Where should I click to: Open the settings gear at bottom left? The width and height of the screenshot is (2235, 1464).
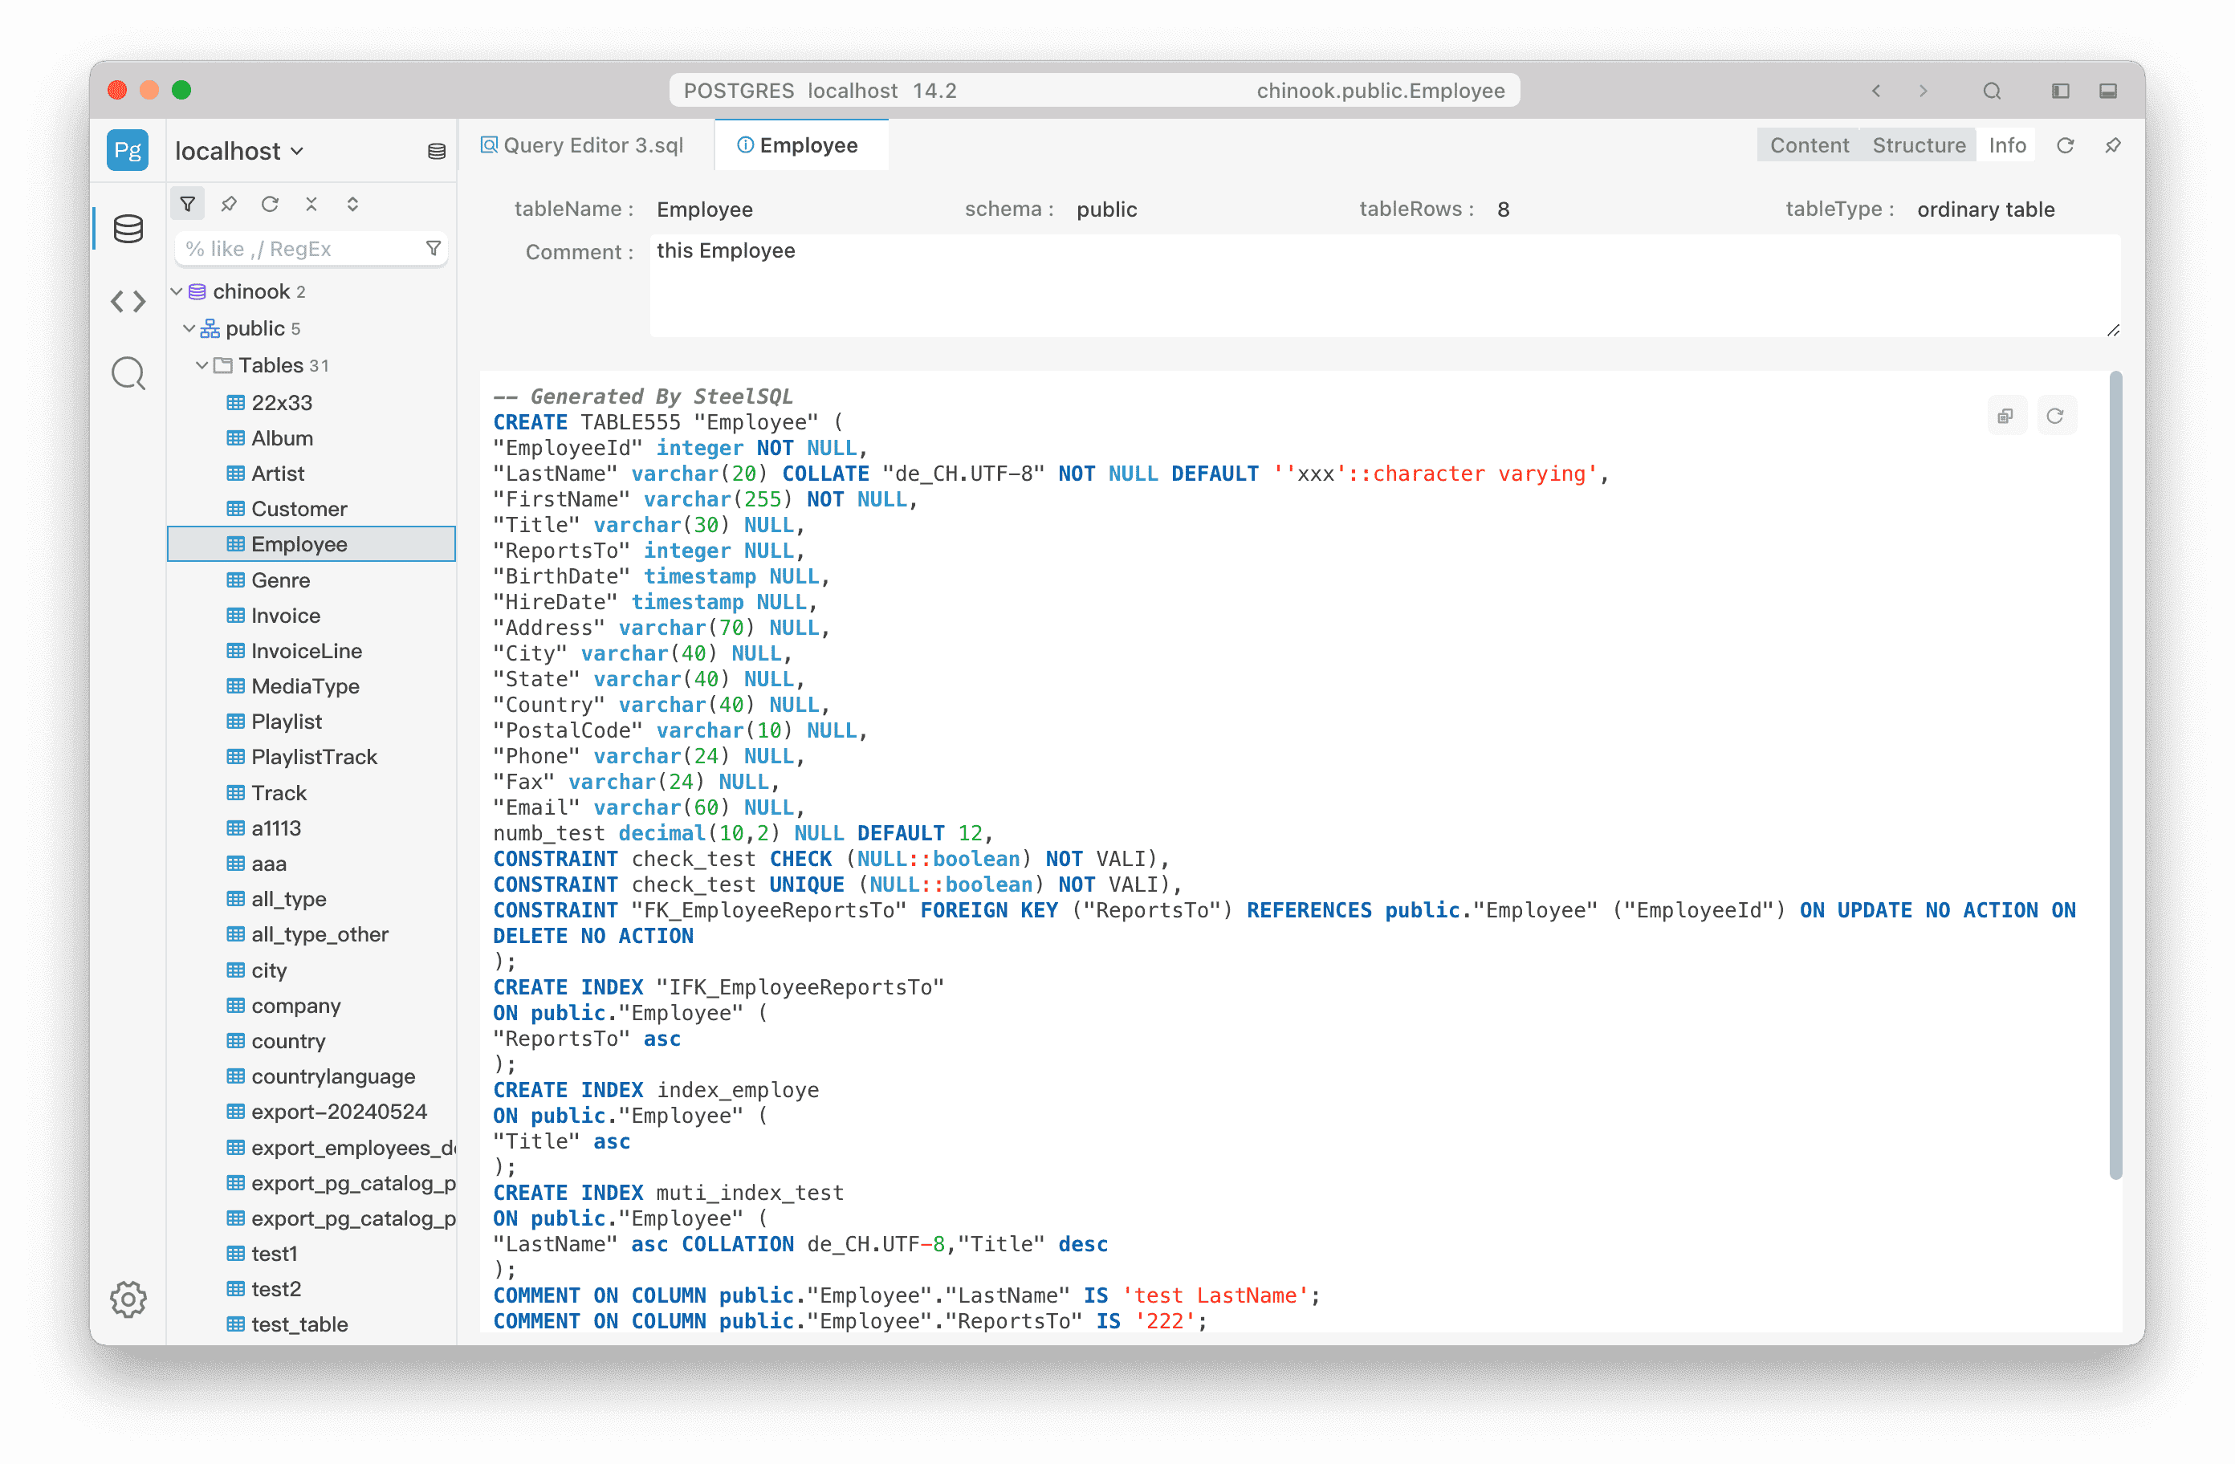(128, 1299)
